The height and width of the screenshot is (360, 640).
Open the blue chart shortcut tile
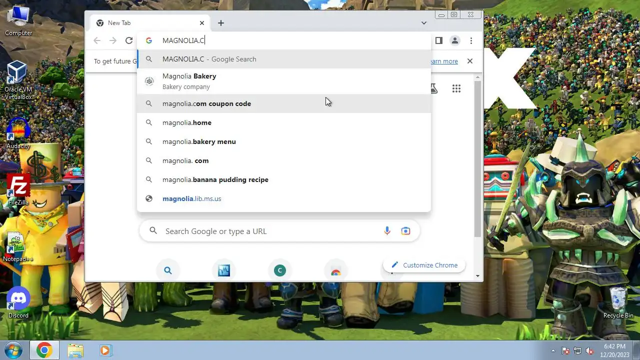pos(224,270)
